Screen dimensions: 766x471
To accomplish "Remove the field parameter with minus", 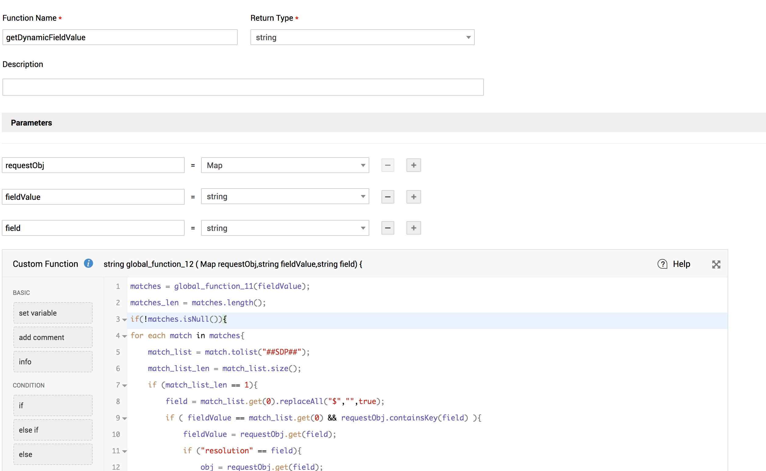I will (x=388, y=228).
